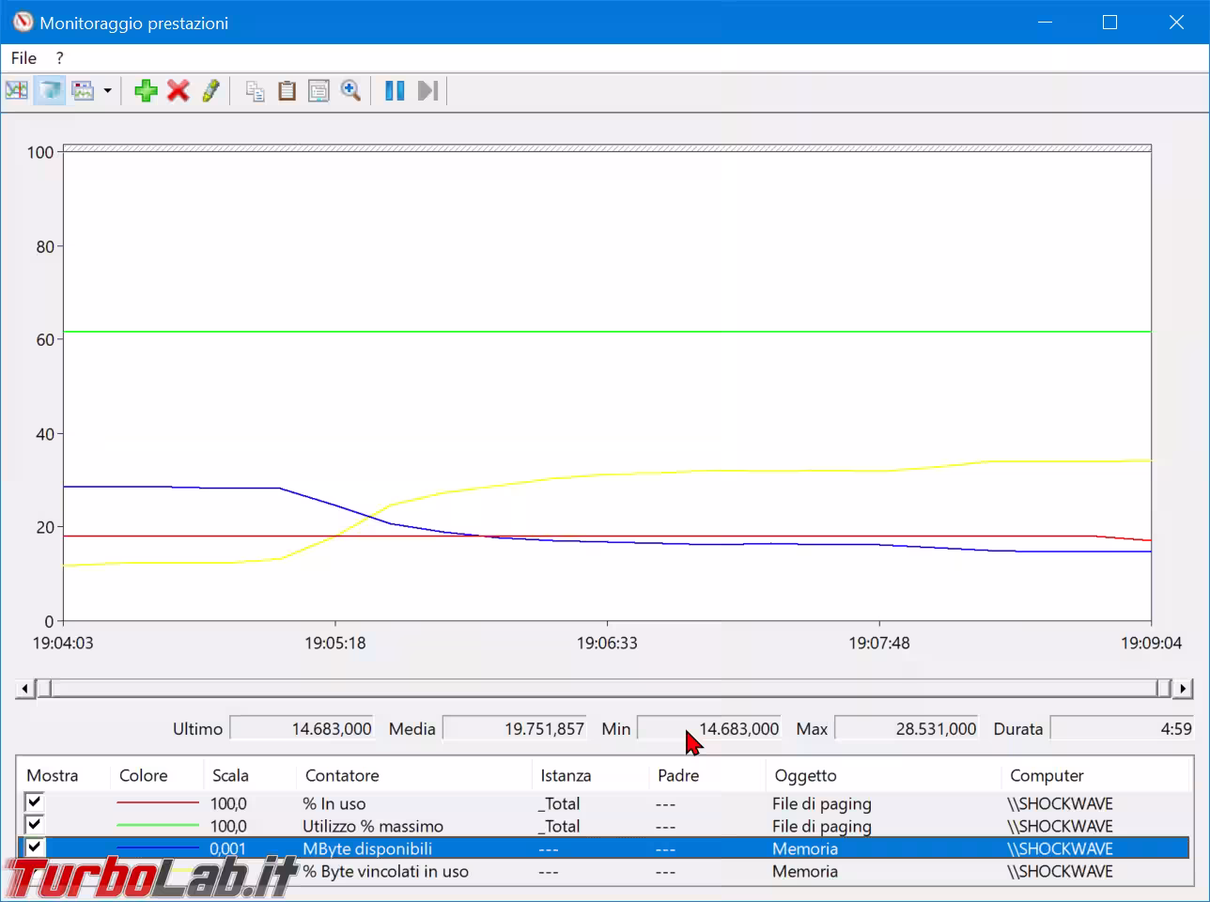Click the View Current Activity icon
The height and width of the screenshot is (902, 1210).
click(x=17, y=91)
